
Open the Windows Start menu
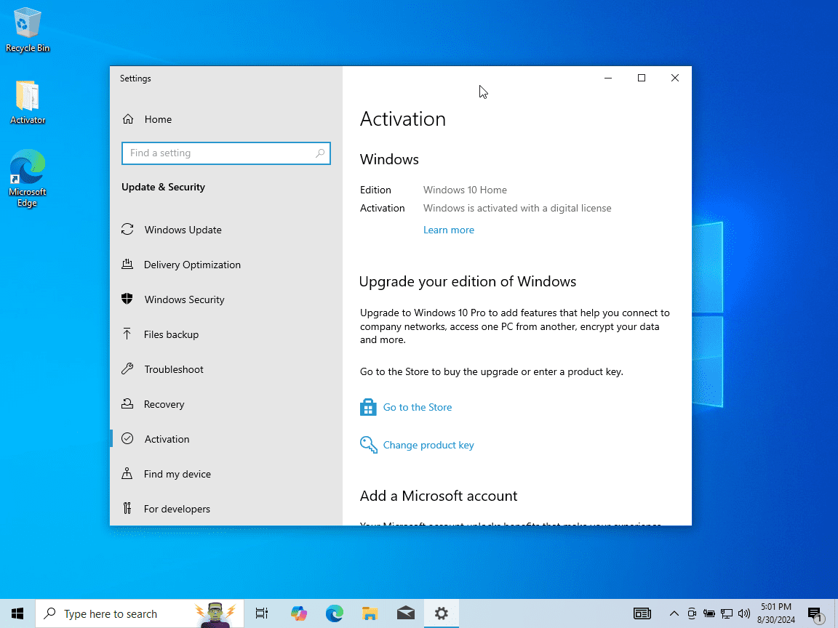point(17,613)
